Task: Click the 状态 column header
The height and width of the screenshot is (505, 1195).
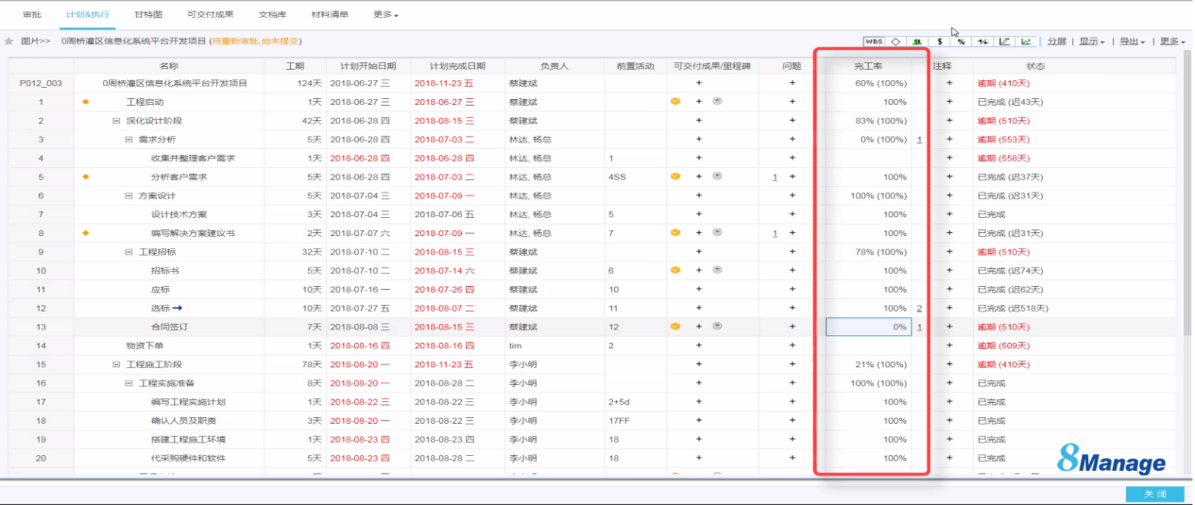Action: coord(1035,66)
